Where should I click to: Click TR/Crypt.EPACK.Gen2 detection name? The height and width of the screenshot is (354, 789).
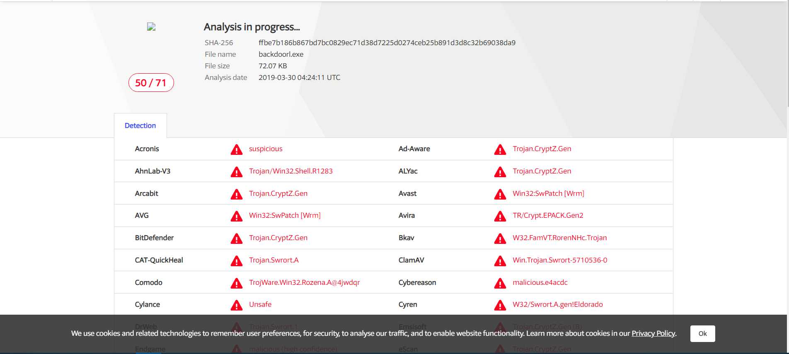(548, 215)
